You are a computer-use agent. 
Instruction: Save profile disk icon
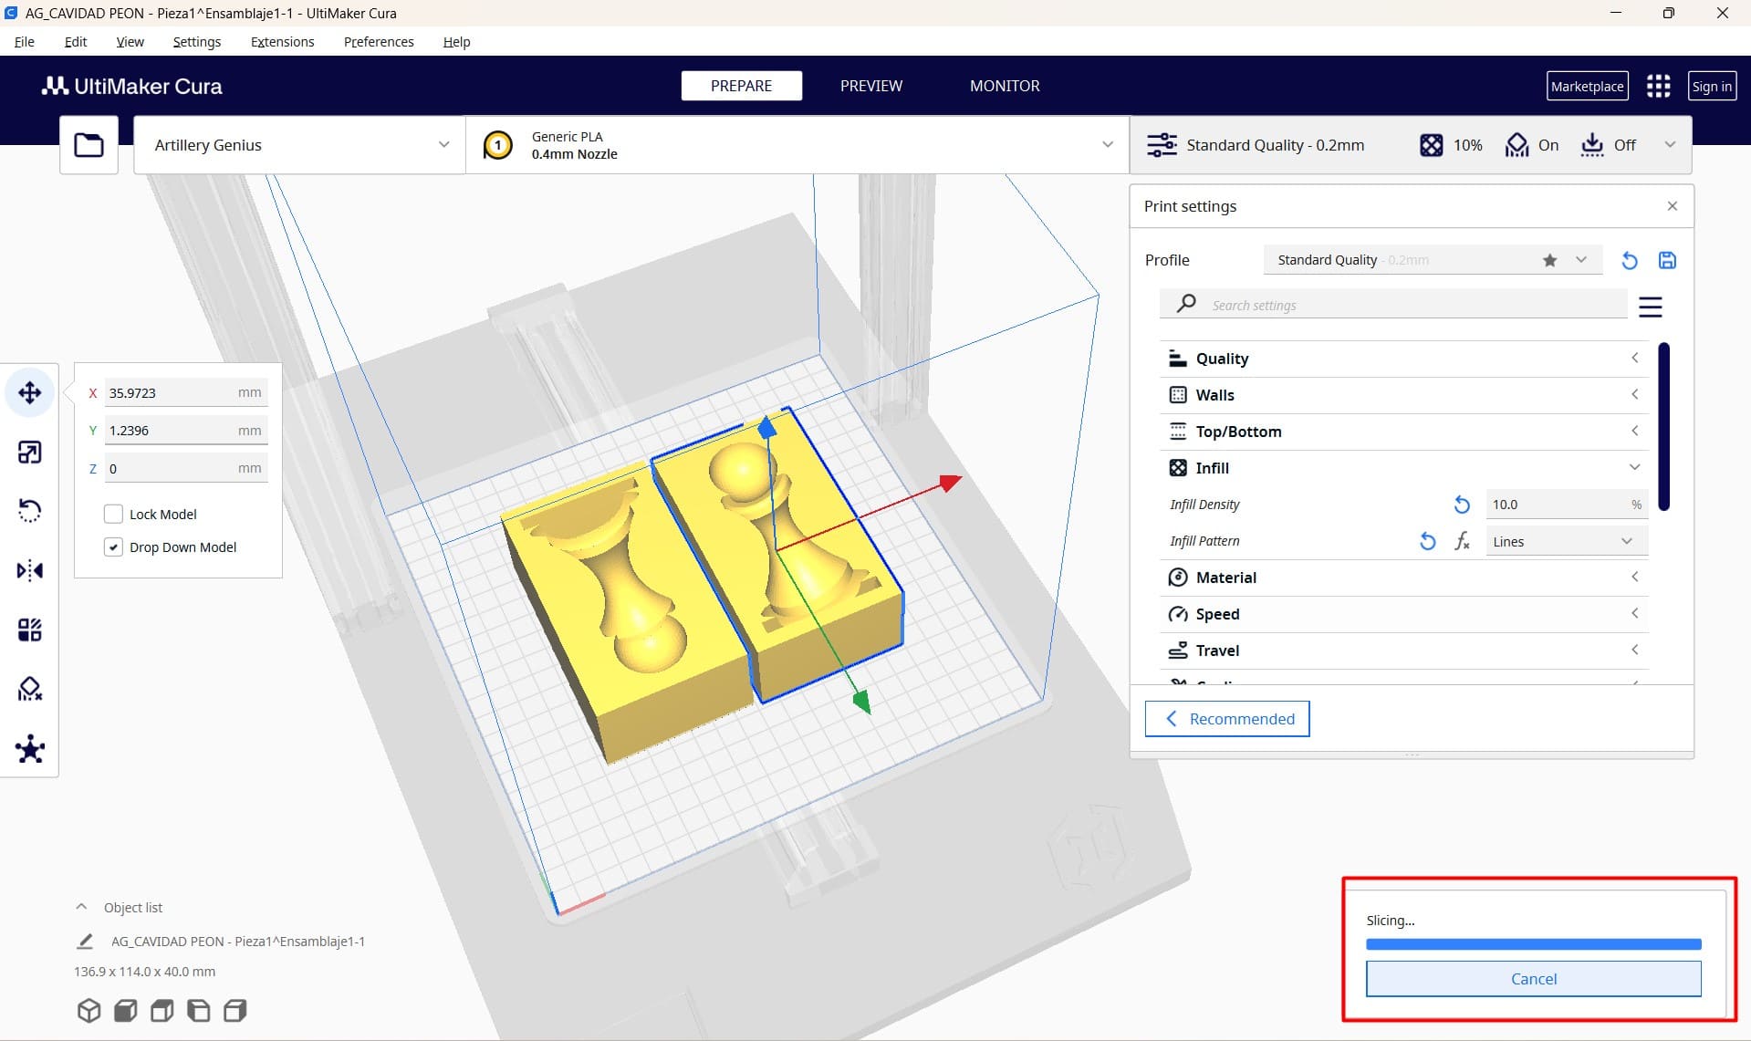(1667, 261)
